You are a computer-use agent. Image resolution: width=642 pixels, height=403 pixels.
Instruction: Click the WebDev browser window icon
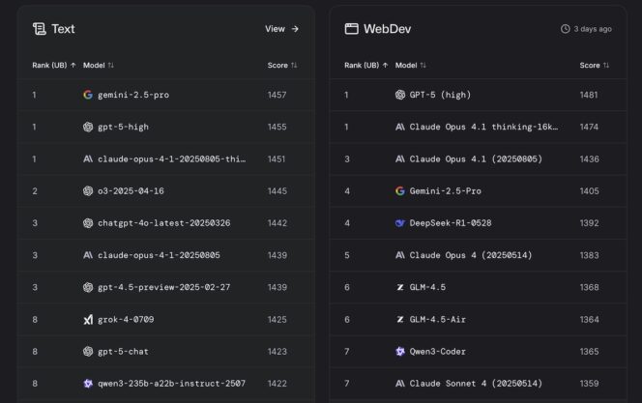pyautogui.click(x=351, y=29)
